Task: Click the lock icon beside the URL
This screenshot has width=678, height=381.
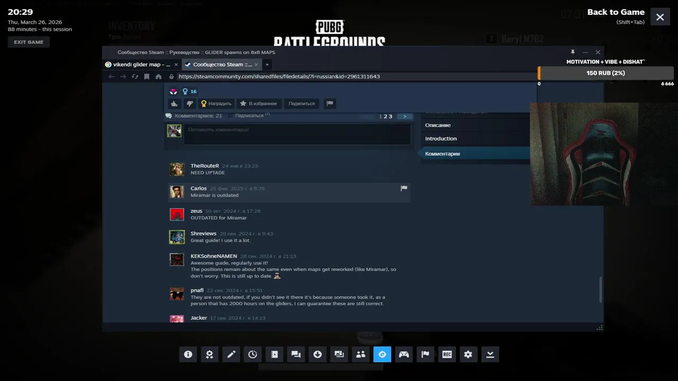Action: coord(171,77)
